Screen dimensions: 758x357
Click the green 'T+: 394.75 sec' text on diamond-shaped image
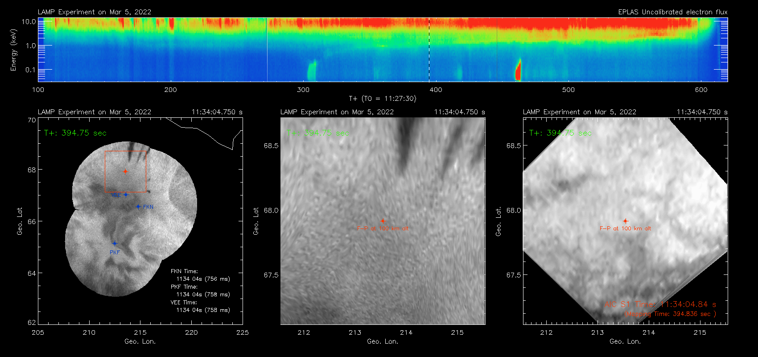coord(560,133)
